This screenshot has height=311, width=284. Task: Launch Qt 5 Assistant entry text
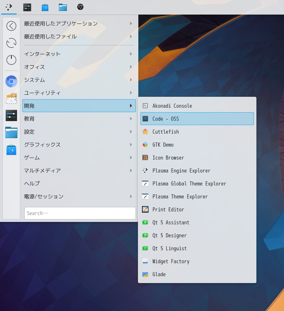coord(171,223)
